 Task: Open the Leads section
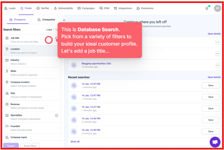(10, 8)
